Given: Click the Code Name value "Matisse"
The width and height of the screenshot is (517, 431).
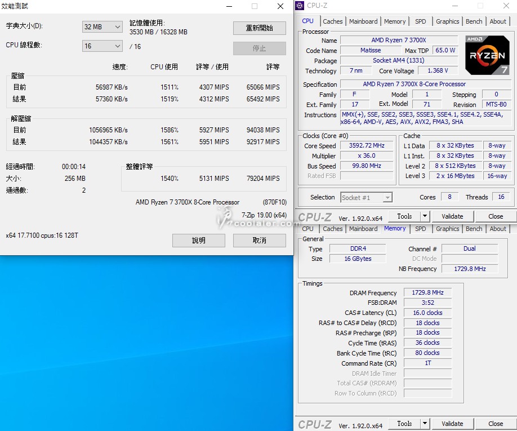Looking at the screenshot, I should click(x=371, y=50).
